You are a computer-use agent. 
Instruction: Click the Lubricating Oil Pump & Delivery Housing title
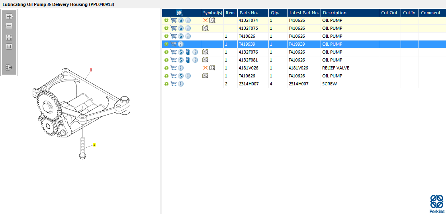coord(58,4)
